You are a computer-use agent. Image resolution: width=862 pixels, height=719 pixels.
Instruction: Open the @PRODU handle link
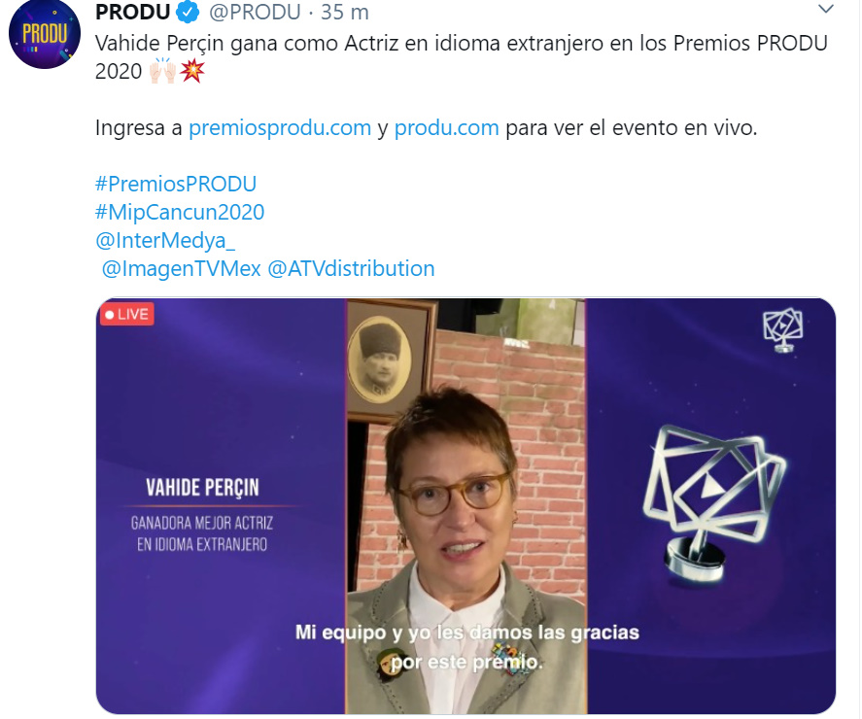255,12
